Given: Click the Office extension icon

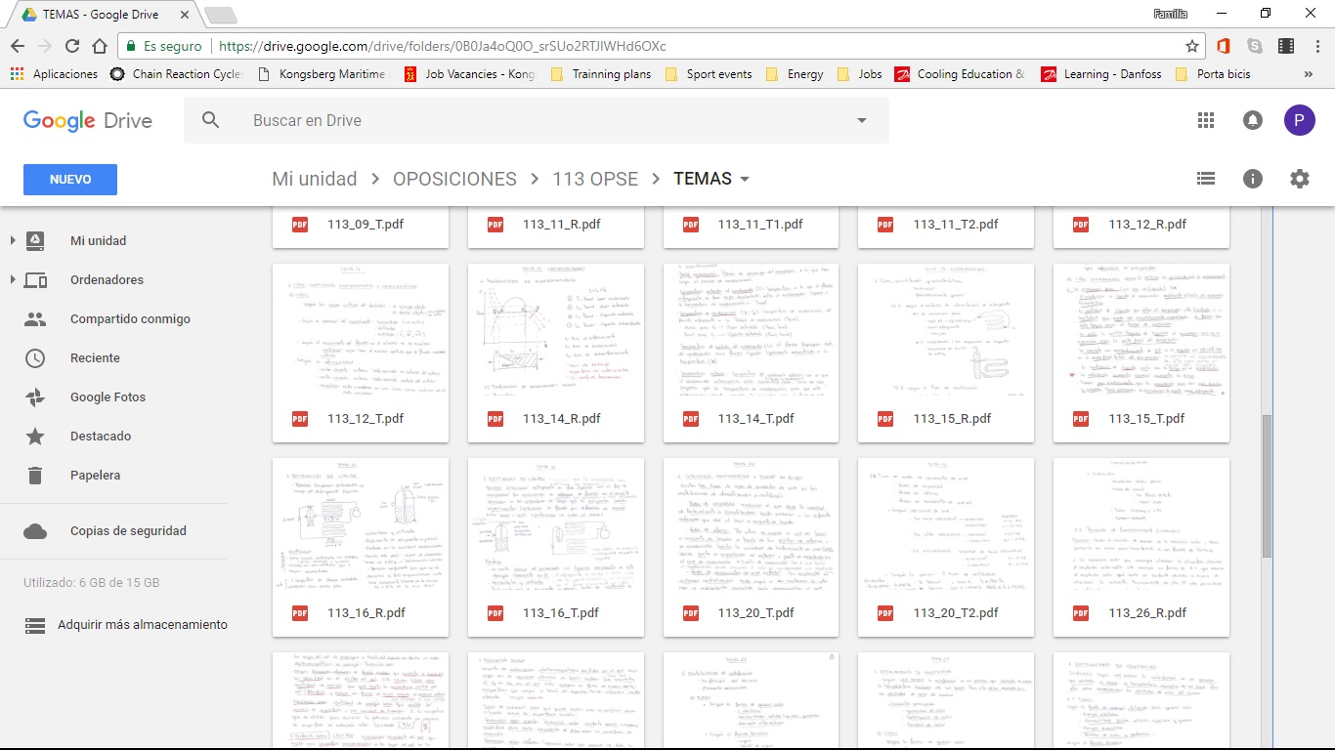Looking at the screenshot, I should tap(1224, 46).
